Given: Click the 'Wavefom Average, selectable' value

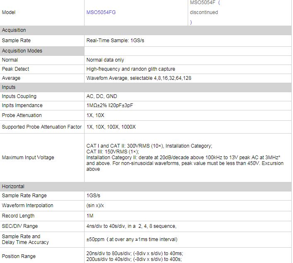Looking at the screenshot, I should (x=139, y=78).
